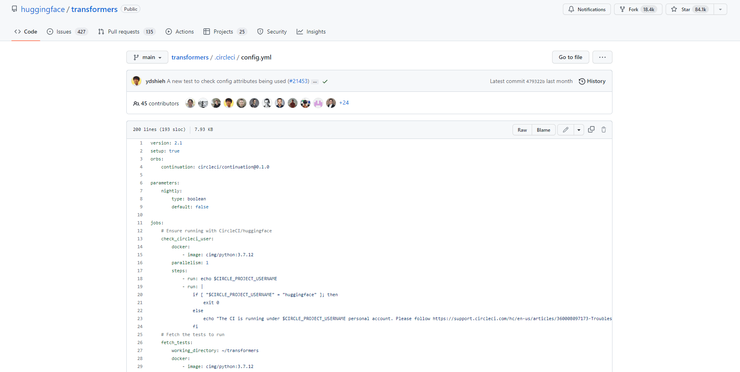Open the Blame view

click(543, 130)
